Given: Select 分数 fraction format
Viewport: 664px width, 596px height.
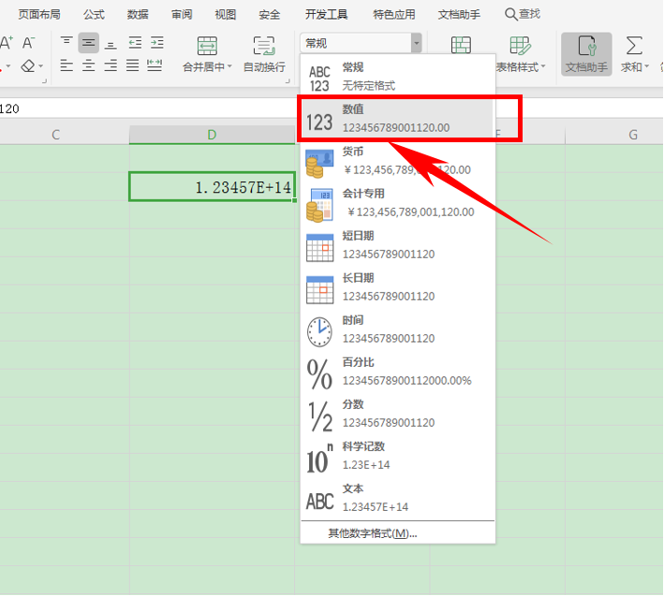Looking at the screenshot, I should [x=398, y=414].
